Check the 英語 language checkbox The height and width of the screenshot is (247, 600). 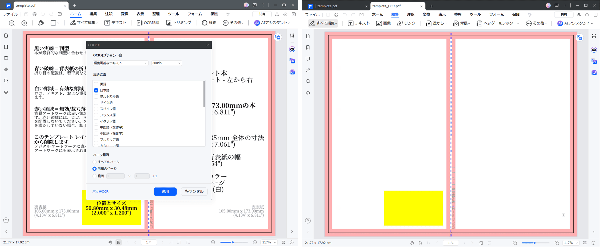[x=96, y=84]
